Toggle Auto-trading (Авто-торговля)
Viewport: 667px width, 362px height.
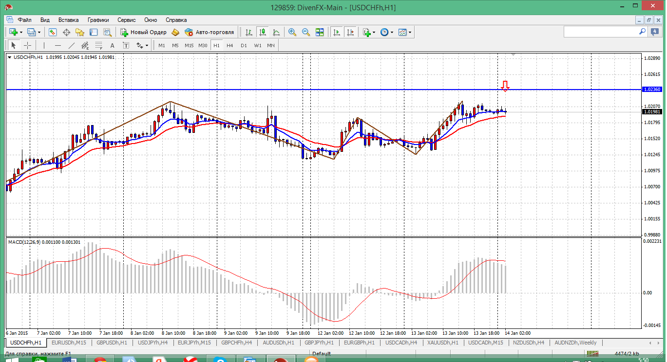[210, 32]
